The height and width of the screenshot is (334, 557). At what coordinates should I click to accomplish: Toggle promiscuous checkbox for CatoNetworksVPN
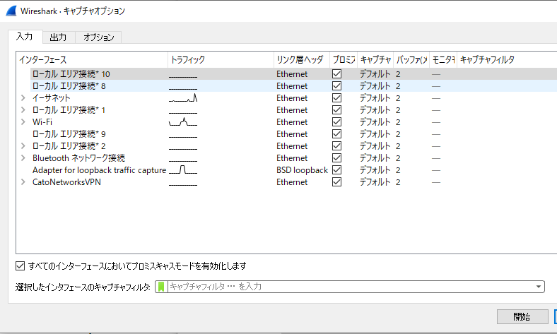336,182
